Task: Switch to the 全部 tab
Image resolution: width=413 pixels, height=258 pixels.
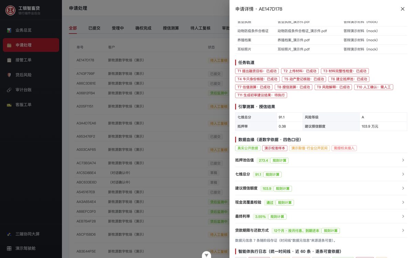Action: [x=73, y=28]
